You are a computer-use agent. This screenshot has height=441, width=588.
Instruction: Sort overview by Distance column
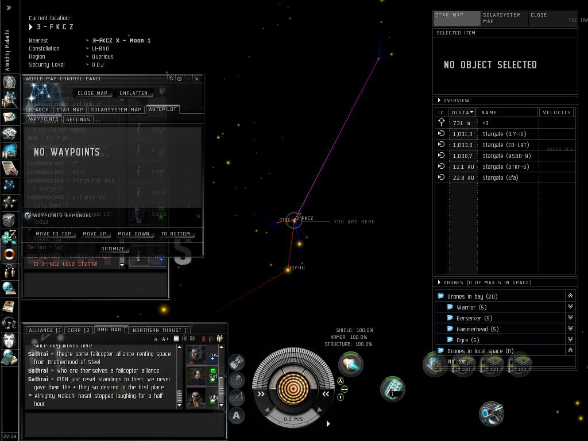(463, 113)
